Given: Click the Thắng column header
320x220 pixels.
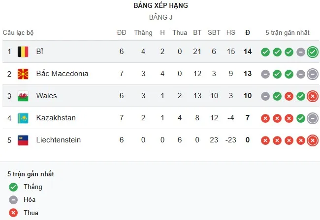Looking at the screenshot, I should (x=143, y=32).
